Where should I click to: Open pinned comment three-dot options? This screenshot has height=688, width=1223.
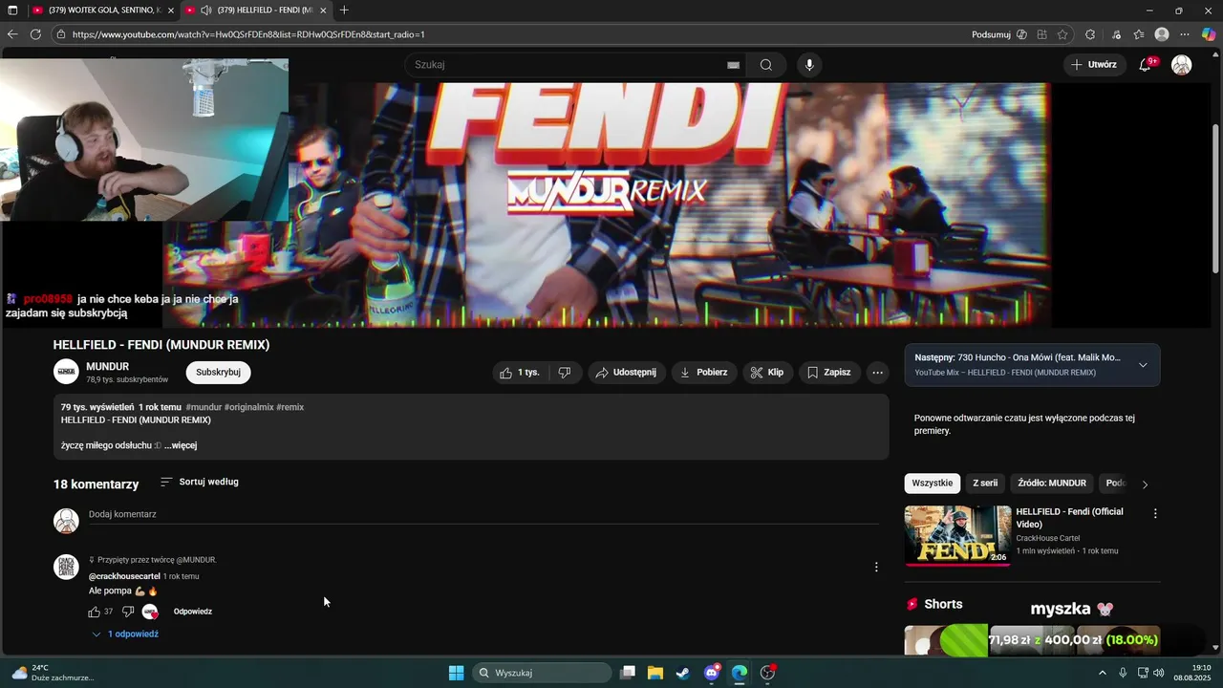pos(876,568)
